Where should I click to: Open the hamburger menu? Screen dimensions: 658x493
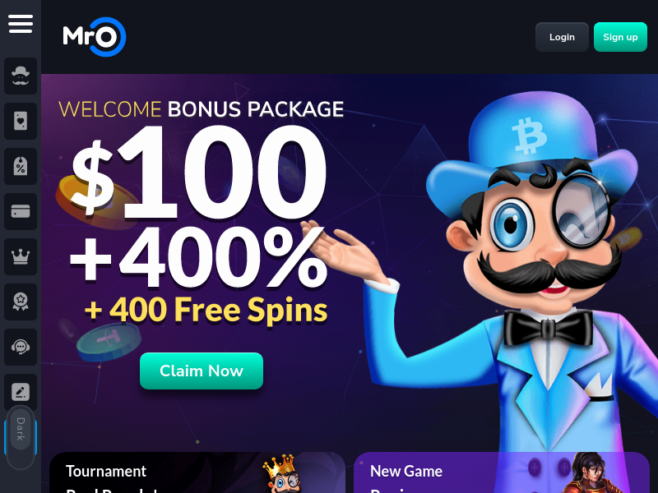tap(21, 24)
